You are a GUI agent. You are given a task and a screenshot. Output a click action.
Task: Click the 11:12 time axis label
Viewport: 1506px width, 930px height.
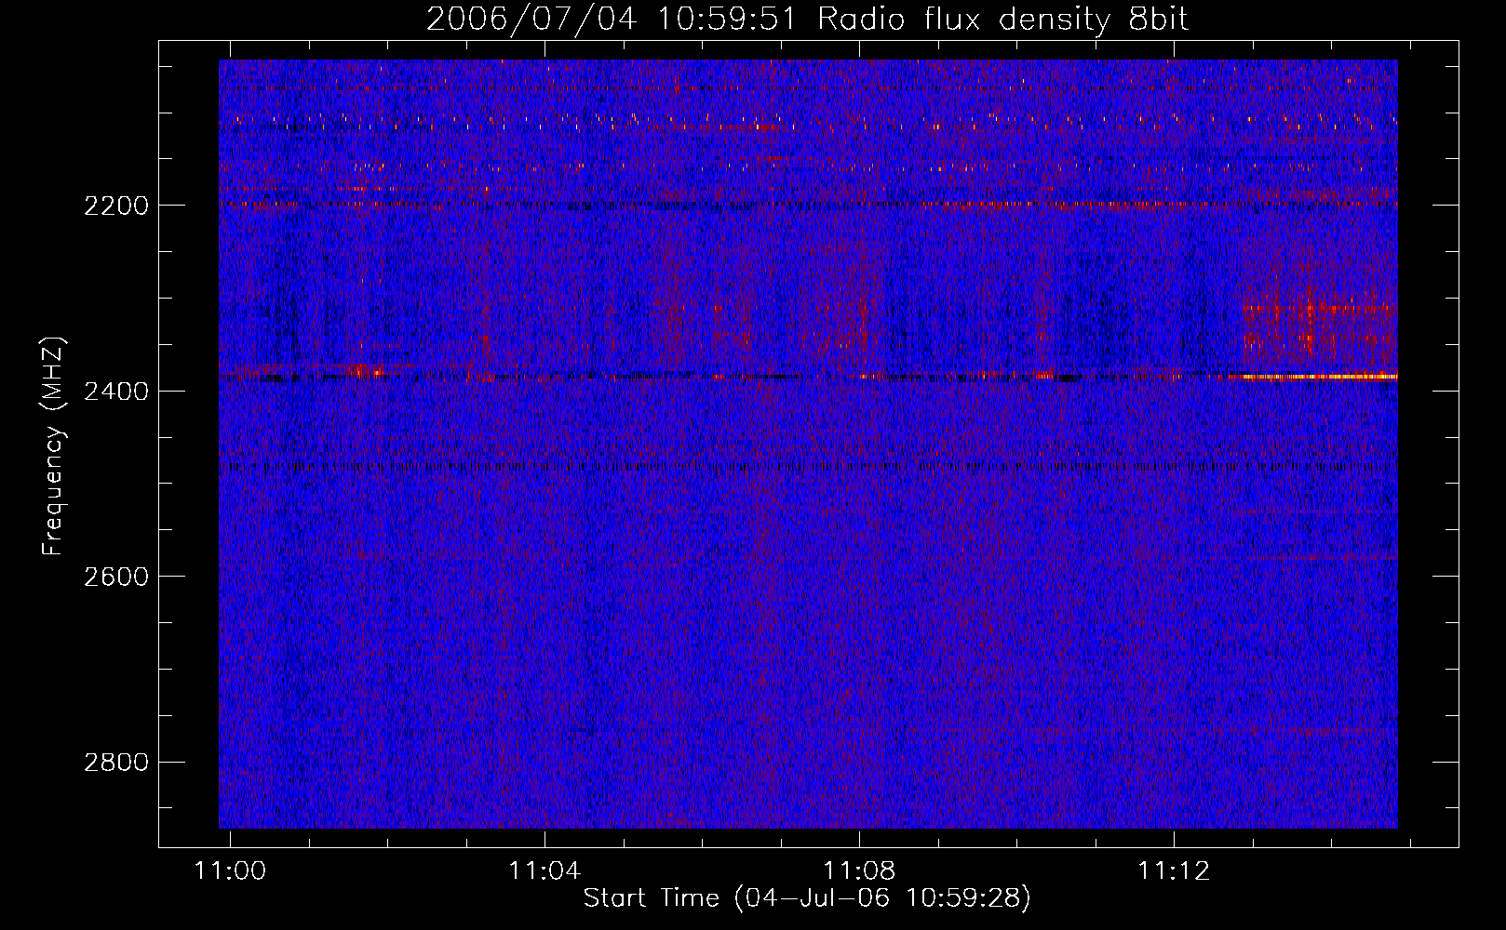point(1174,870)
